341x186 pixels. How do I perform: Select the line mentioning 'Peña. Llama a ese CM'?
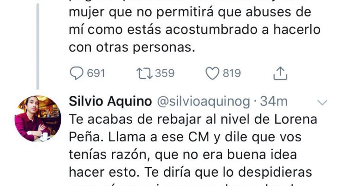(185, 137)
